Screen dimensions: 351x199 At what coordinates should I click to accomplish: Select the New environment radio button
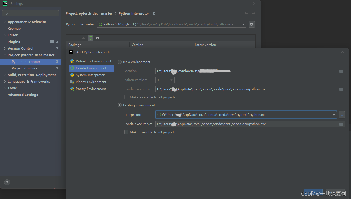(x=120, y=62)
